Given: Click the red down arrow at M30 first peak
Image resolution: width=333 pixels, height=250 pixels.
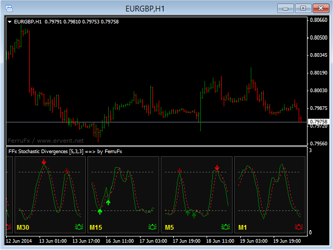Looking at the screenshot, I should click(44, 162).
